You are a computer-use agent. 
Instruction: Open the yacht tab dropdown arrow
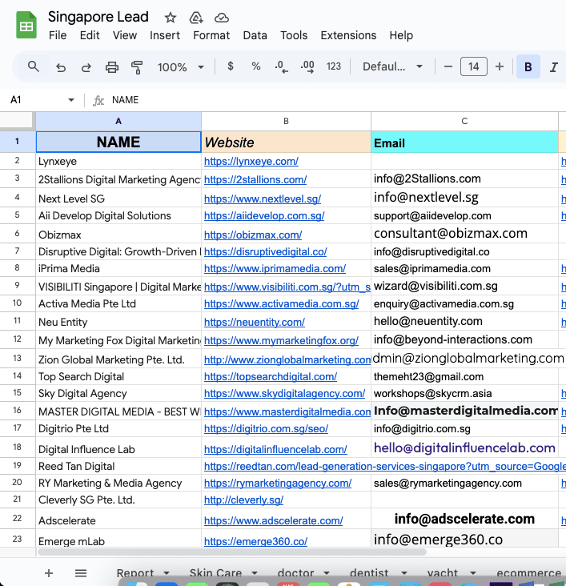(x=473, y=573)
